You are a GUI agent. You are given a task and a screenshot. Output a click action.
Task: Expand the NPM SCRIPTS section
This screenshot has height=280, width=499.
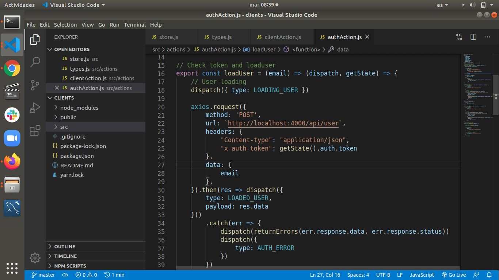pyautogui.click(x=70, y=266)
